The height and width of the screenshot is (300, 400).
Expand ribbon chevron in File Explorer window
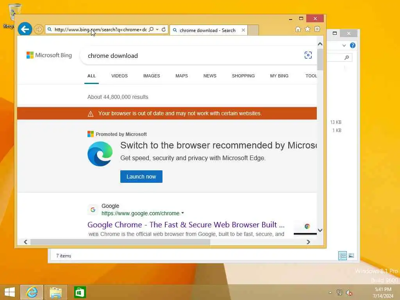tap(344, 45)
